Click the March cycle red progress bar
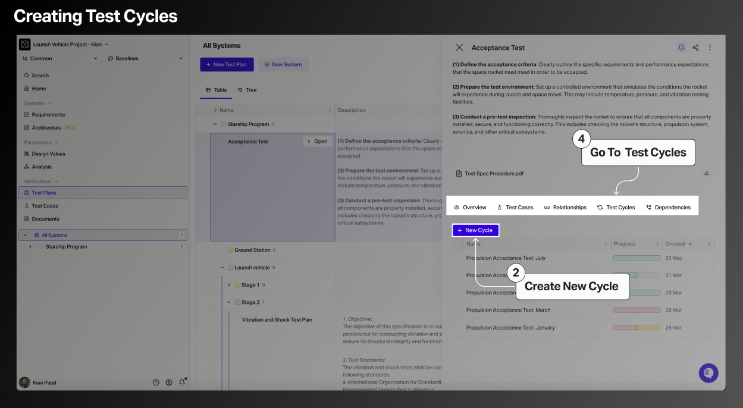Image resolution: width=743 pixels, height=408 pixels. [x=637, y=310]
